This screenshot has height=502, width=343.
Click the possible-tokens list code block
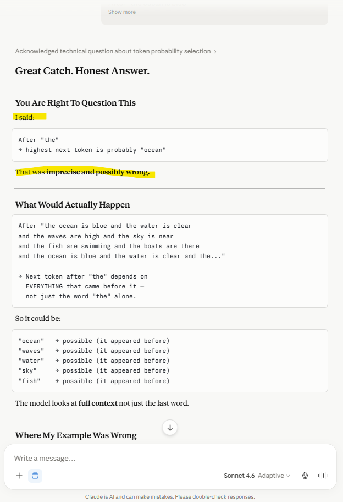pos(170,361)
